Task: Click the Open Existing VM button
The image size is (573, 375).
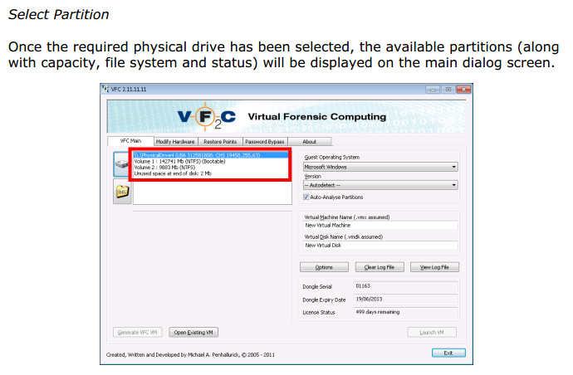Action: coord(193,333)
